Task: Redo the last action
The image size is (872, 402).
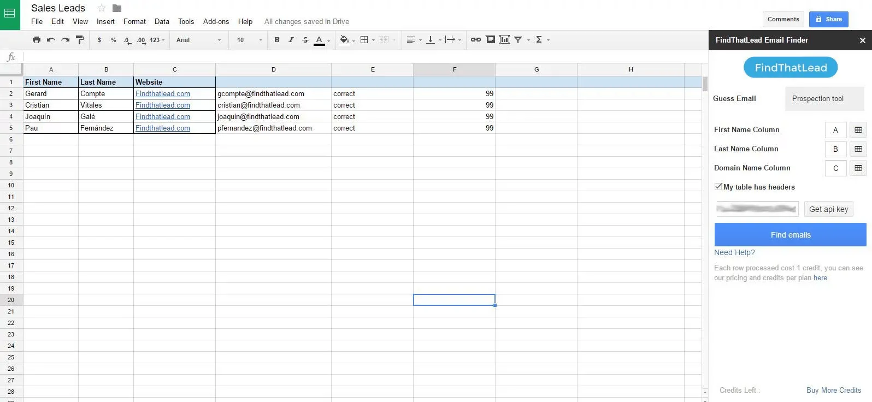Action: [x=66, y=40]
